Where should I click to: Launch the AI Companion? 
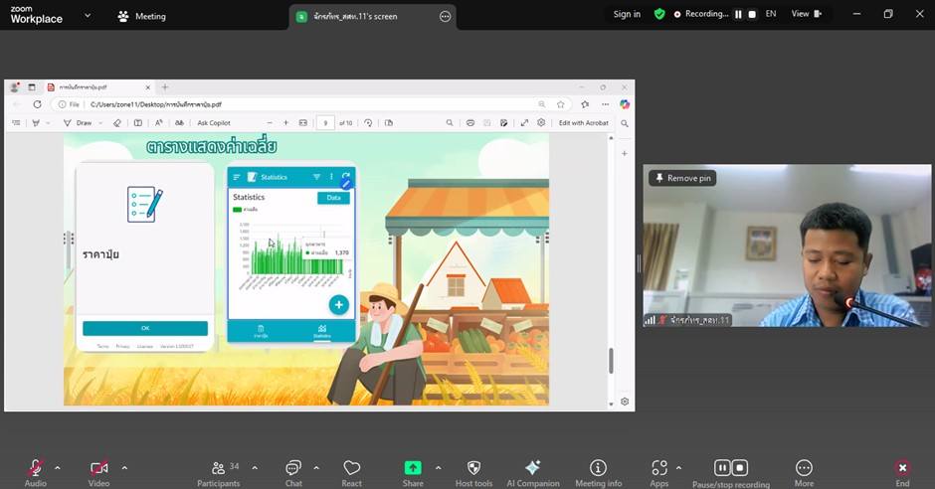click(533, 468)
